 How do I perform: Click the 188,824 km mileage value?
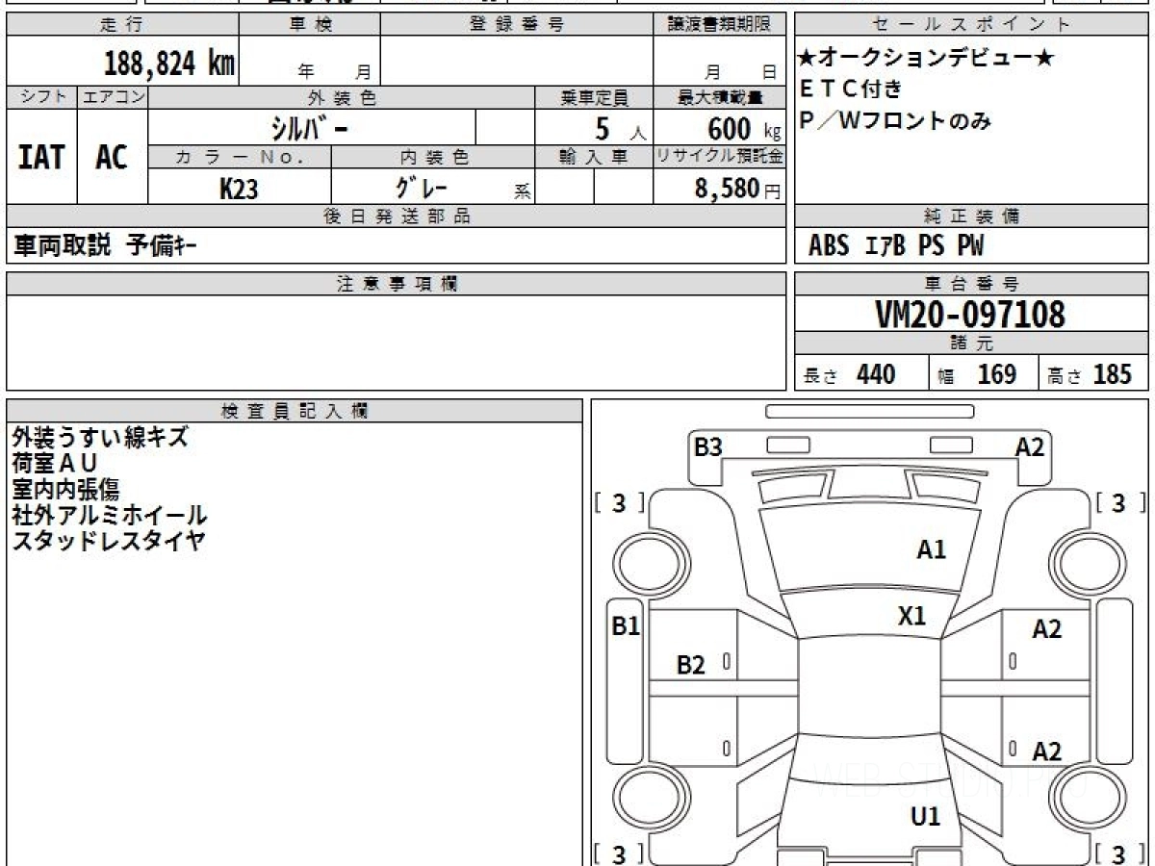click(x=169, y=64)
